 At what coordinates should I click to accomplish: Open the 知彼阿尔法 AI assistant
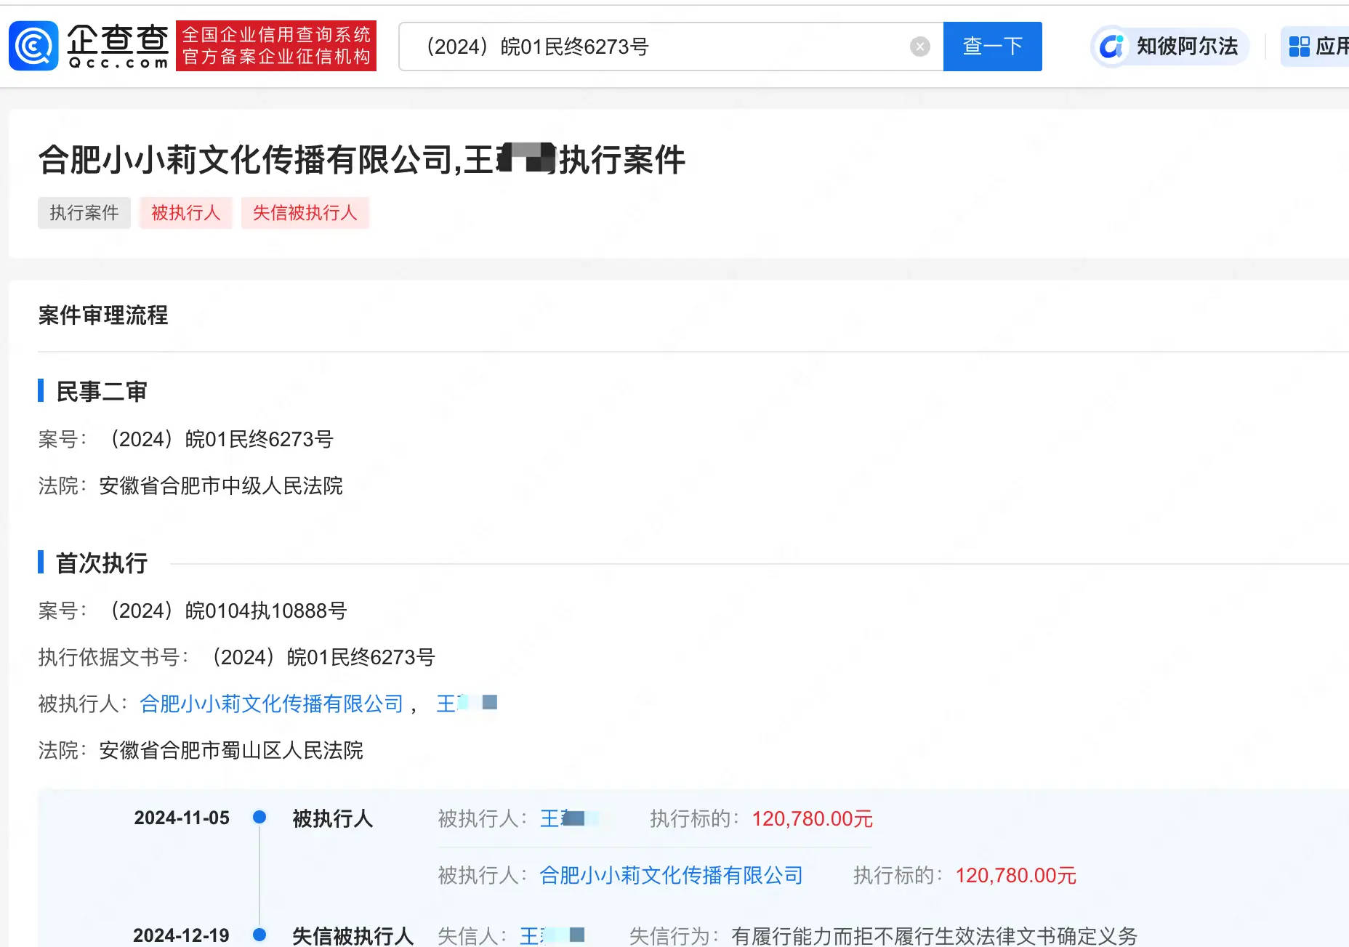(x=1170, y=47)
